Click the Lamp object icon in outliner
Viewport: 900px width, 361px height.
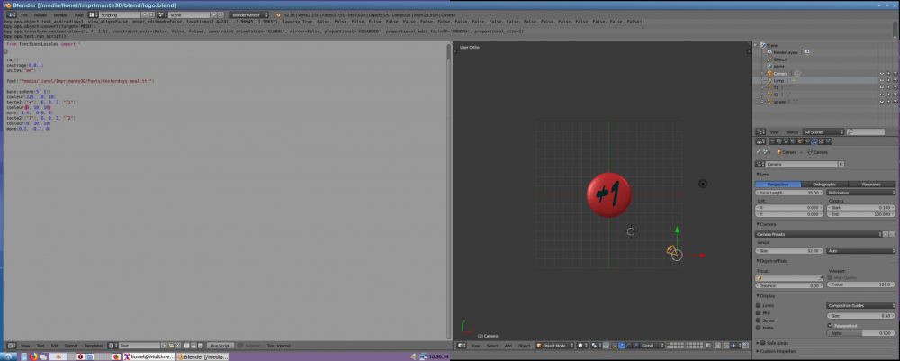pos(769,80)
